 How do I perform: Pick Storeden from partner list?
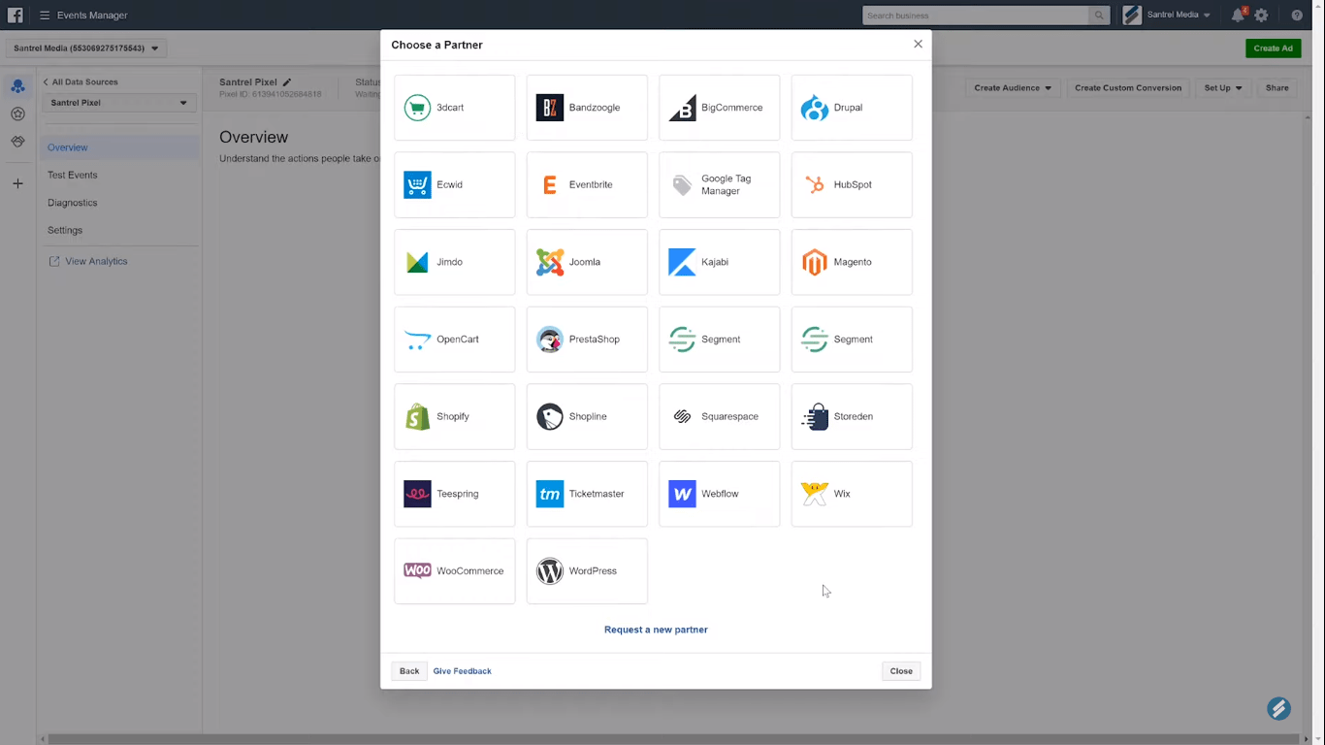pos(852,416)
